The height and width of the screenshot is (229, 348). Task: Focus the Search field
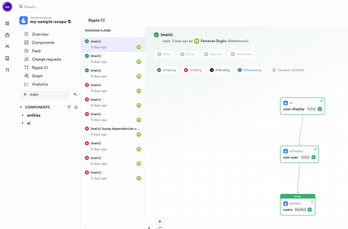coord(53,6)
